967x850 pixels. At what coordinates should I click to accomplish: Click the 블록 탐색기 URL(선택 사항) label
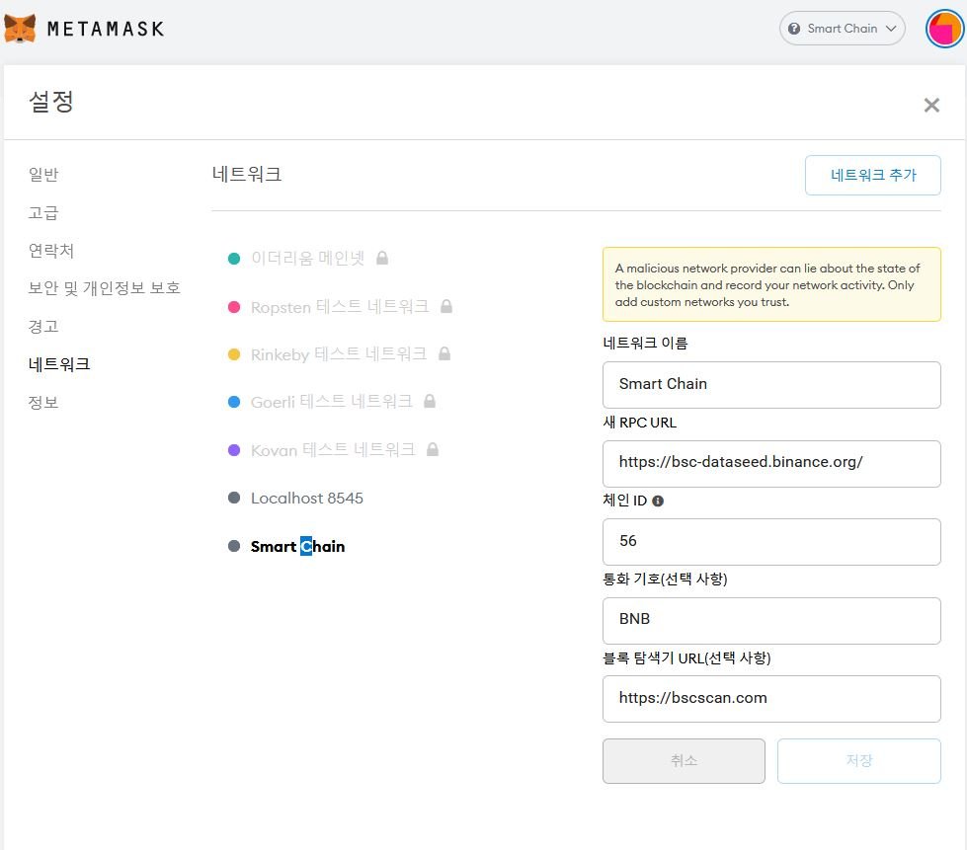[686, 657]
